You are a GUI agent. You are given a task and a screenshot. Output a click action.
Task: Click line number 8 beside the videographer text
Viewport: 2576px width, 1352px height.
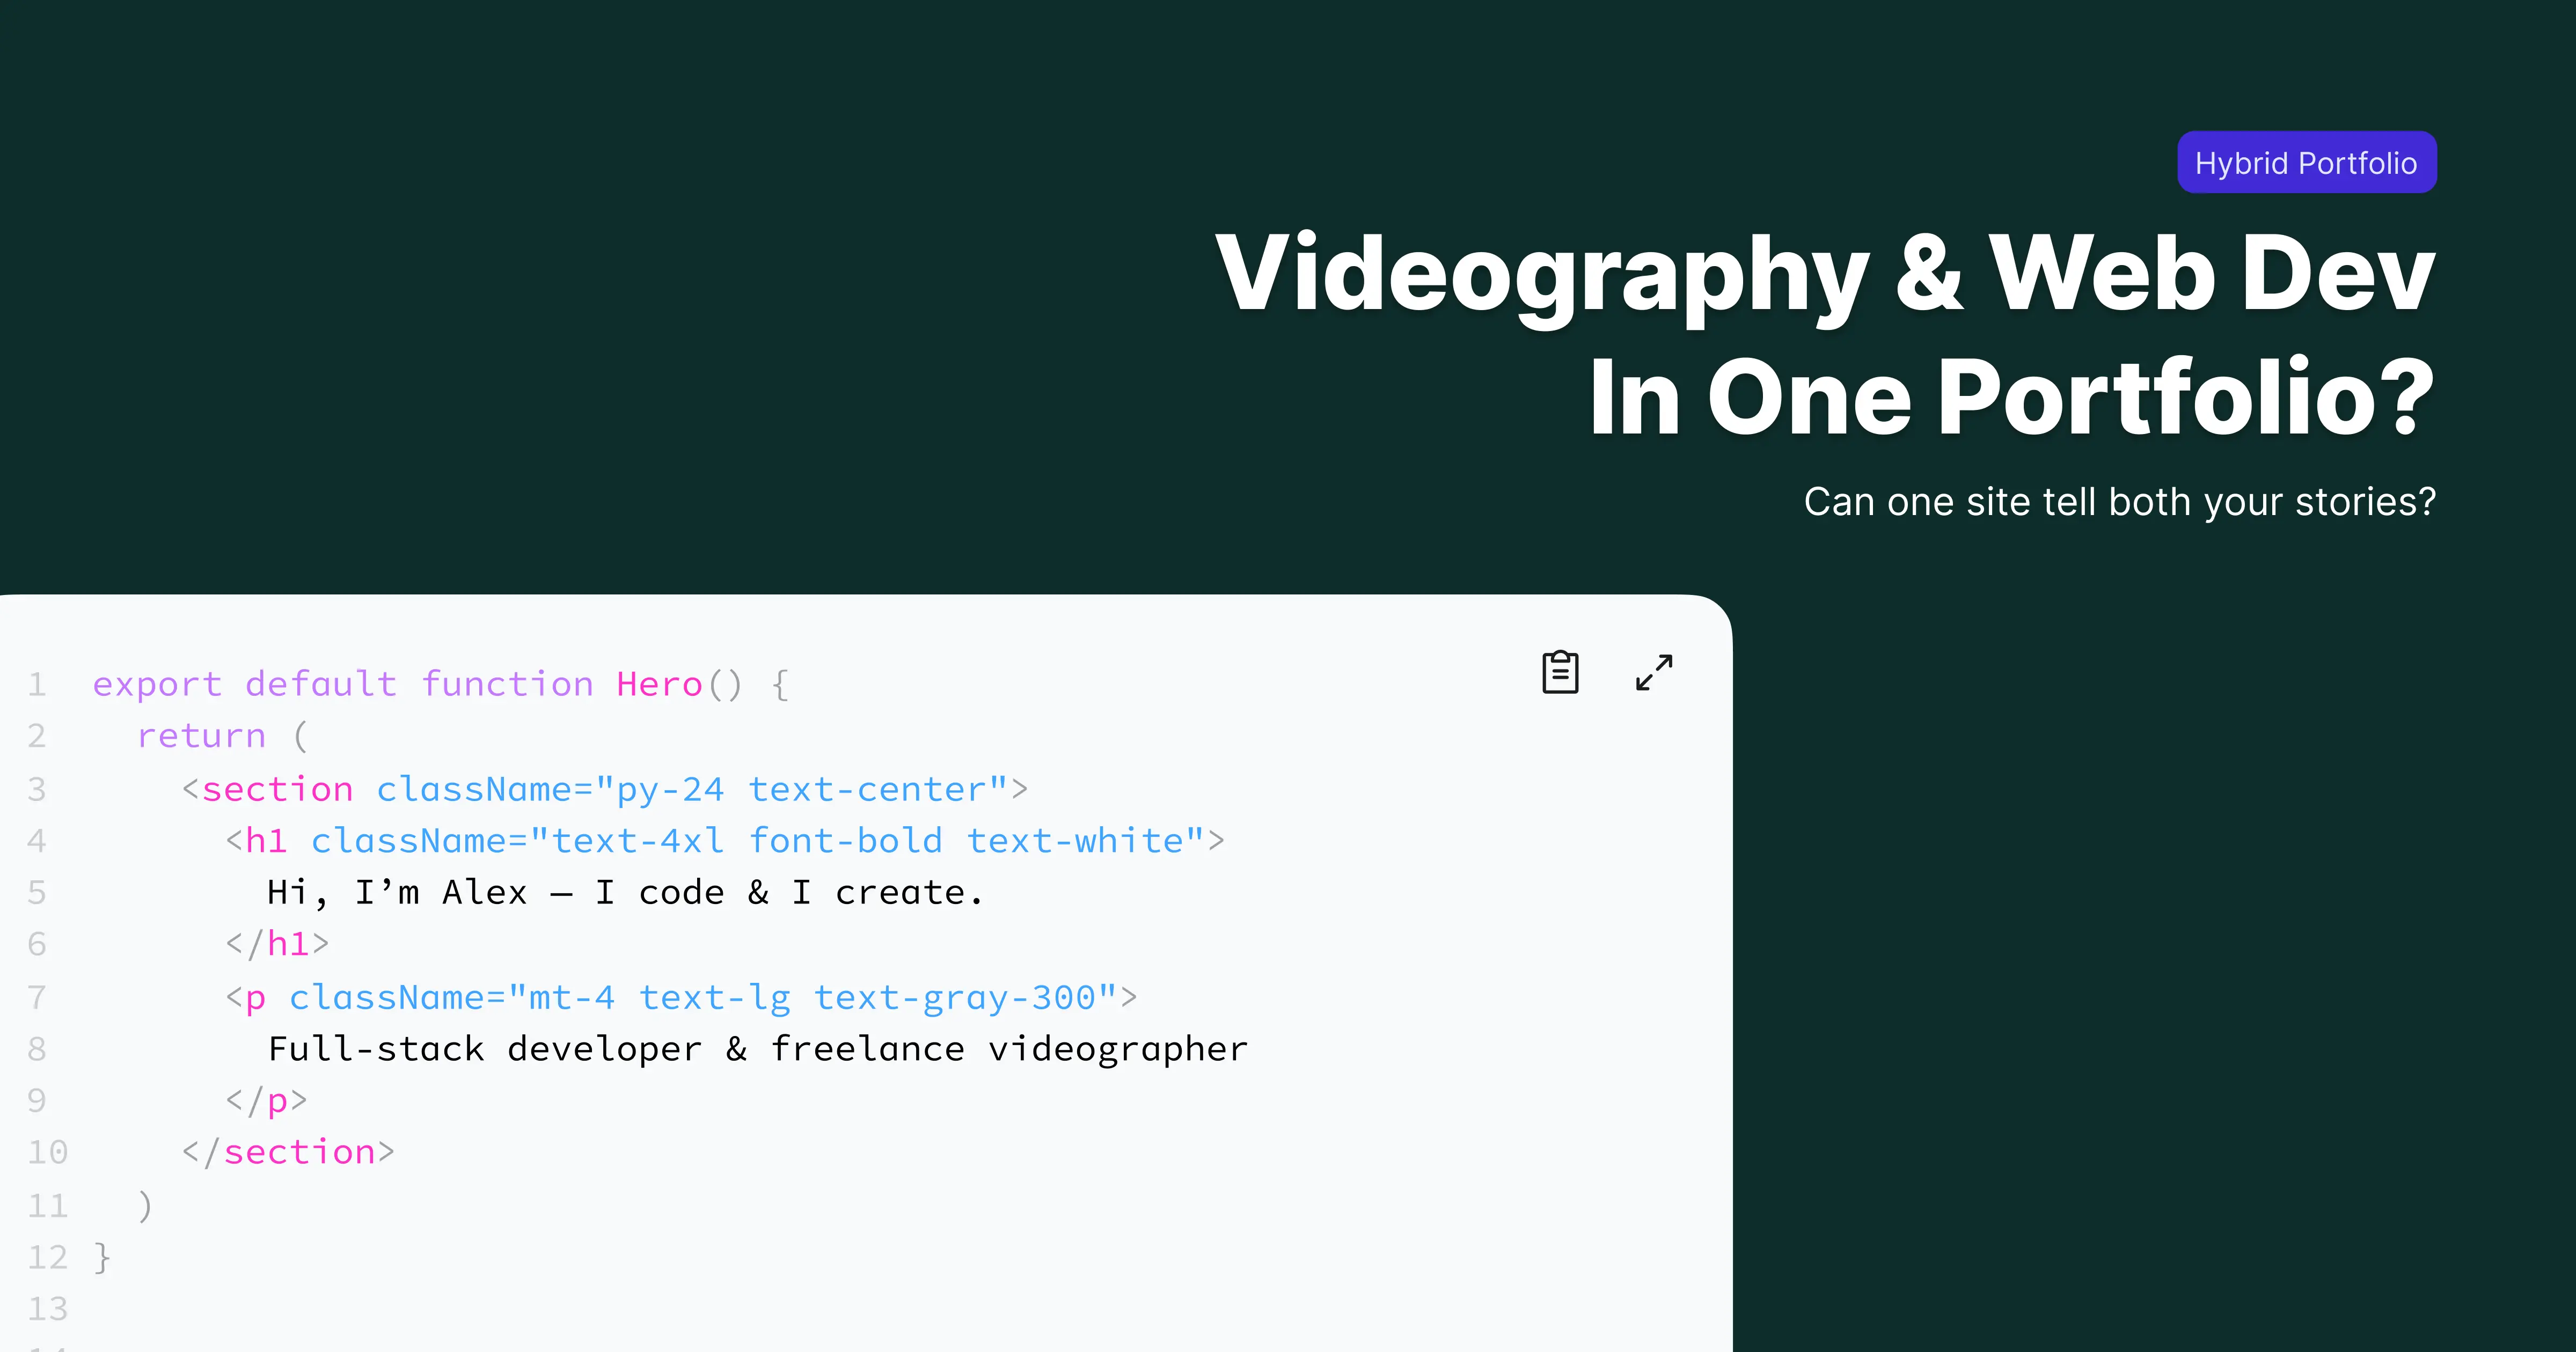pyautogui.click(x=38, y=1048)
